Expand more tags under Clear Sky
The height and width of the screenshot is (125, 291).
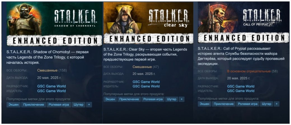pyautogui.click(x=182, y=99)
